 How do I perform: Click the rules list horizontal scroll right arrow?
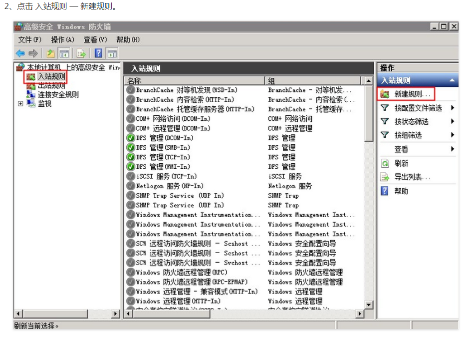coord(359,314)
